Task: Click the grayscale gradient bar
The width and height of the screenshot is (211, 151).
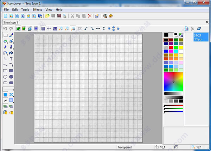Action: [173, 93]
